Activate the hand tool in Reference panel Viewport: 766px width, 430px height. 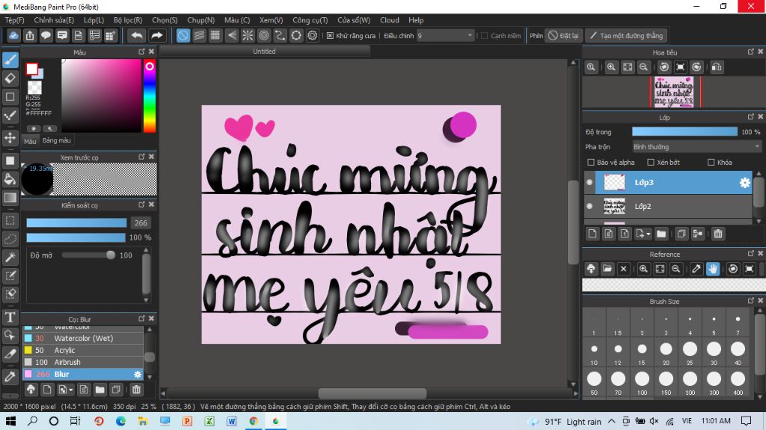pyautogui.click(x=713, y=269)
